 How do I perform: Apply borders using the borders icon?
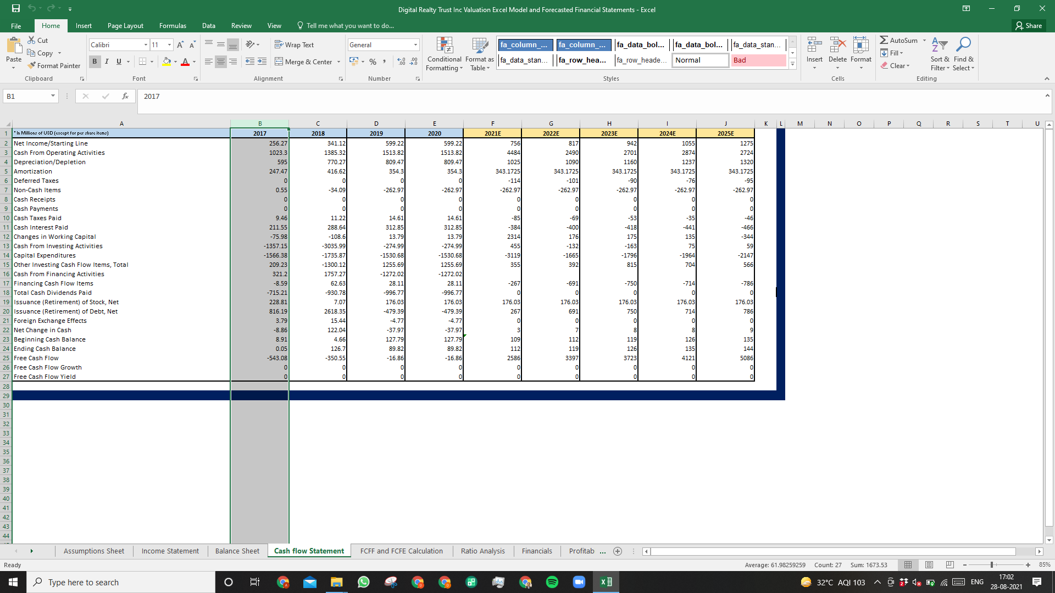point(143,61)
